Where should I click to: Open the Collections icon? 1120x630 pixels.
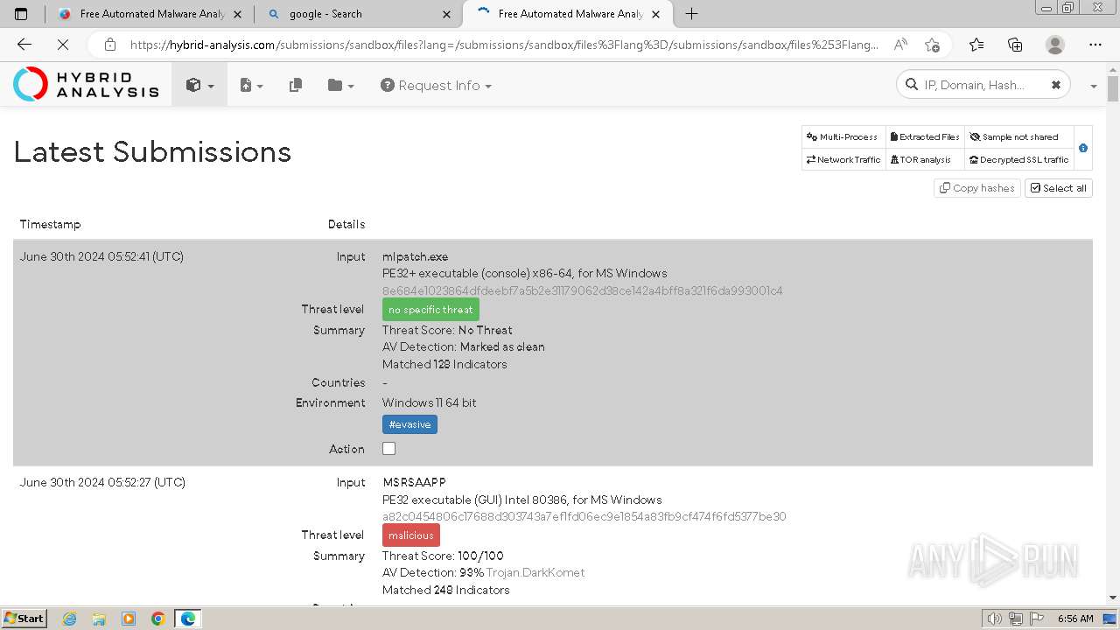click(1016, 45)
